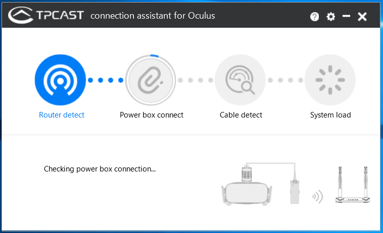Image resolution: width=383 pixels, height=233 pixels.
Task: Click the power box device illustration
Action: pyautogui.click(x=295, y=192)
